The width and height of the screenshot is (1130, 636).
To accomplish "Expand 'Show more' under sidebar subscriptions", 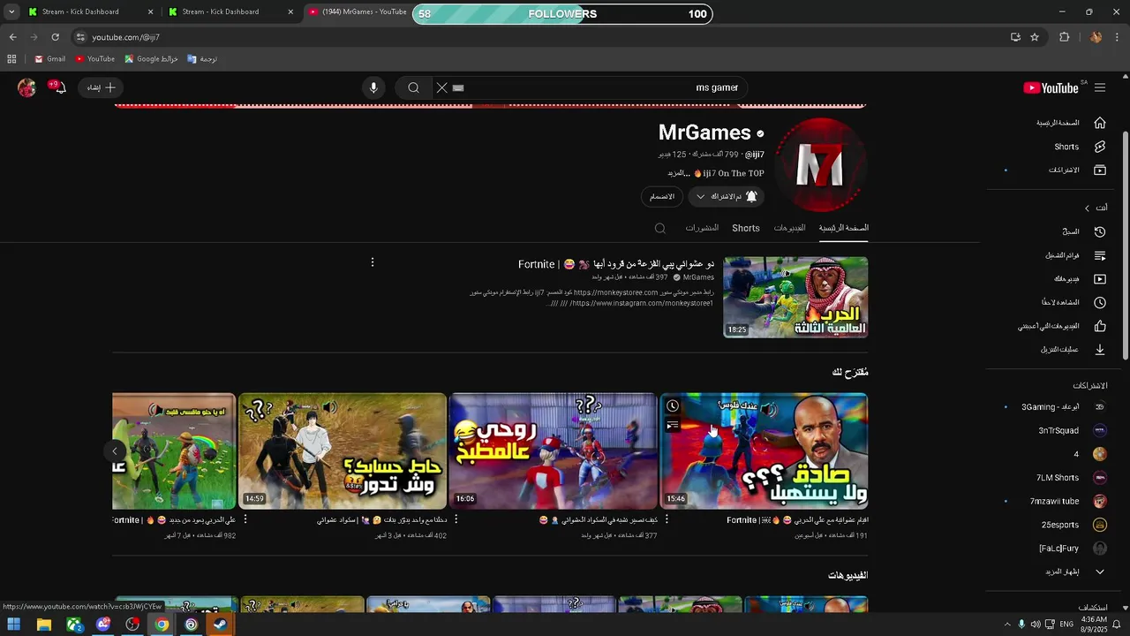I will tap(1074, 572).
